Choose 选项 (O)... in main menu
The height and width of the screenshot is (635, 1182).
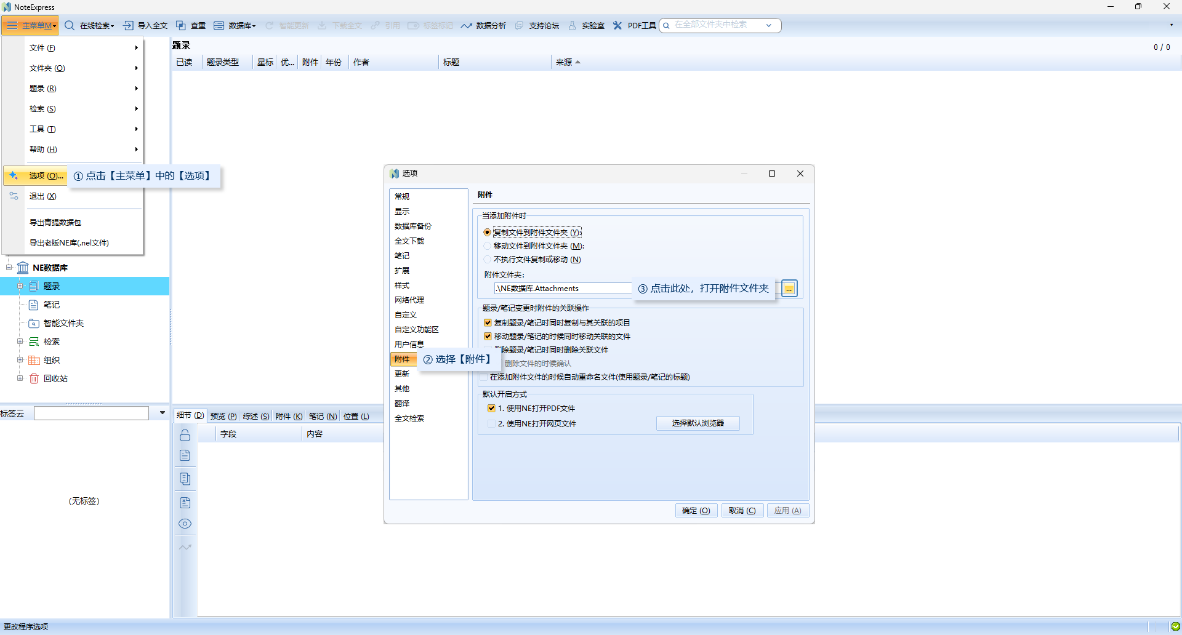point(36,176)
